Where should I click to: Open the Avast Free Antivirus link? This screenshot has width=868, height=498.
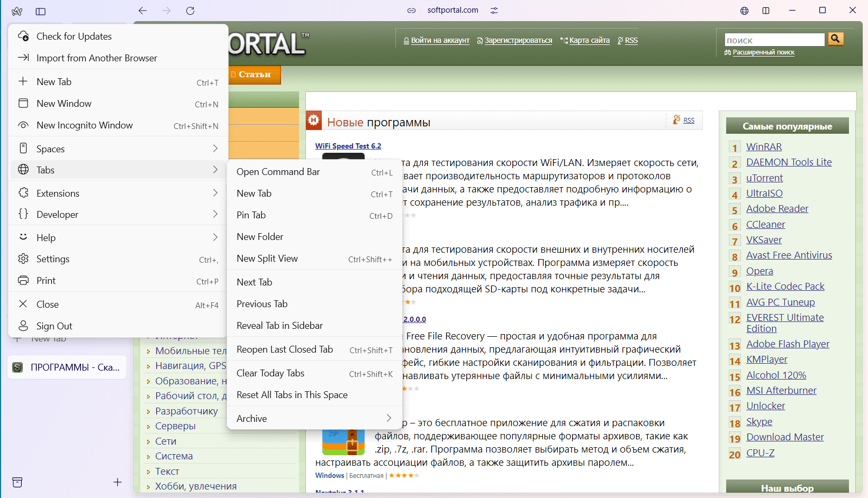789,255
